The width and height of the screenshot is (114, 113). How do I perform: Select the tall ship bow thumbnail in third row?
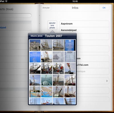coord(35,68)
